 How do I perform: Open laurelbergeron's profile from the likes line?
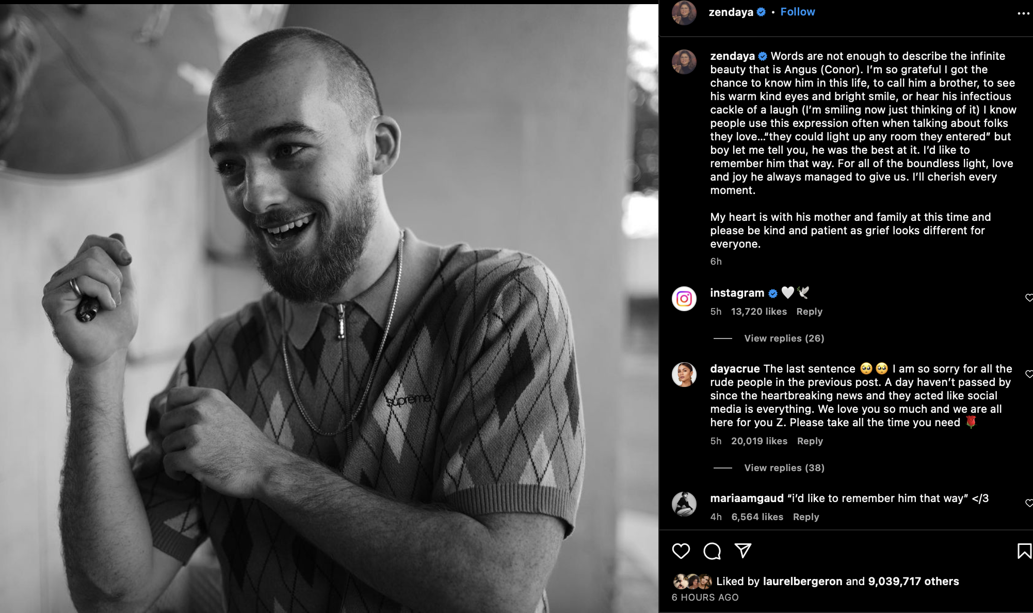pos(802,582)
